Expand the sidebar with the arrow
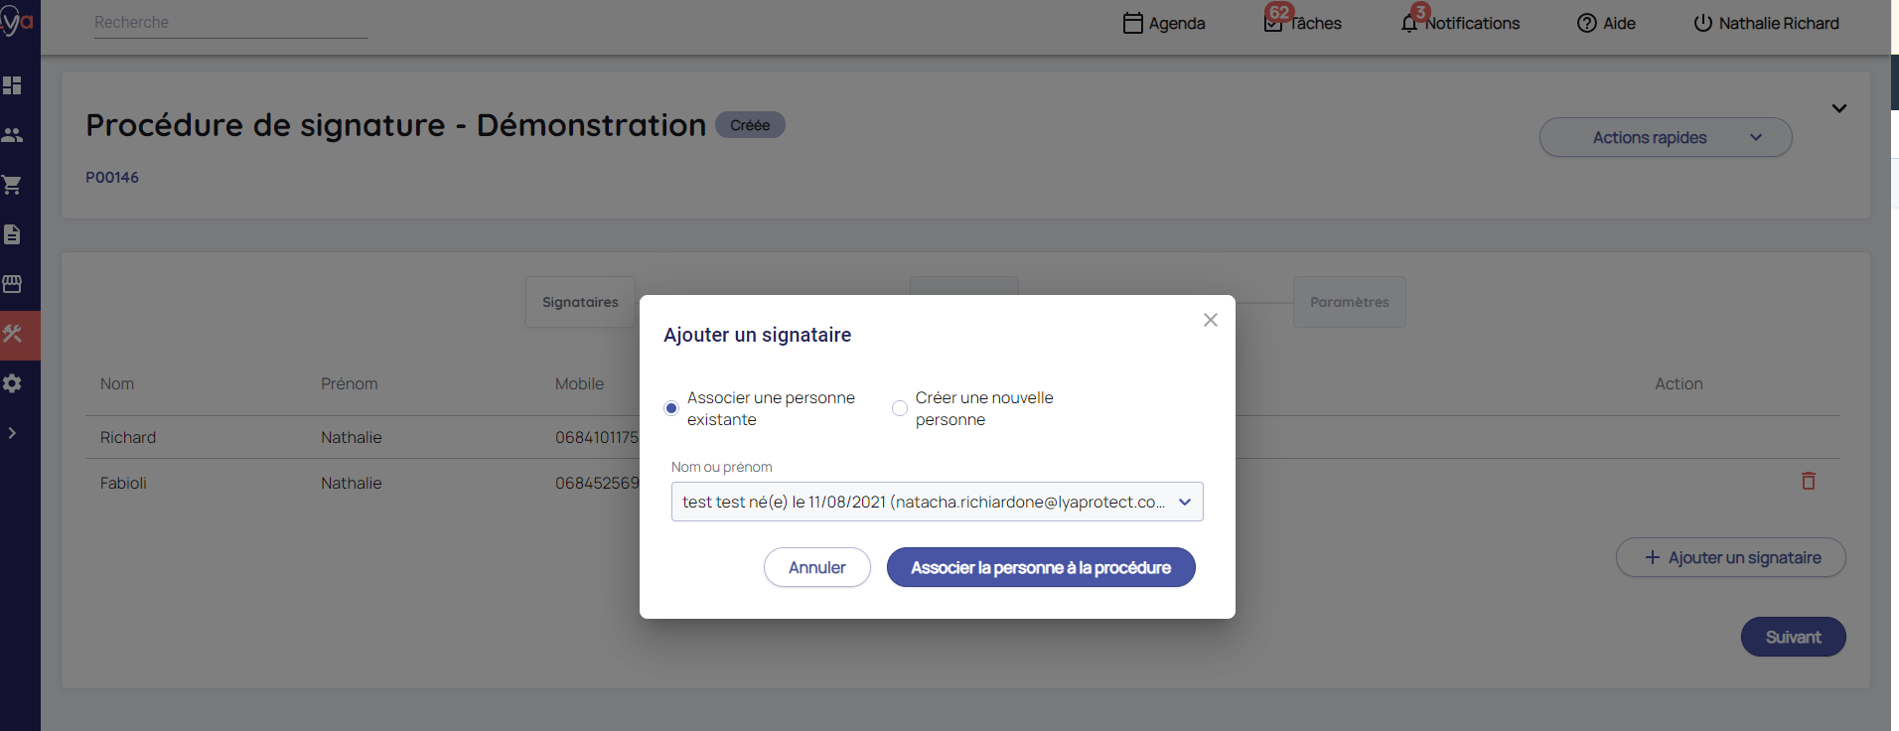The height and width of the screenshot is (731, 1899). [x=12, y=433]
